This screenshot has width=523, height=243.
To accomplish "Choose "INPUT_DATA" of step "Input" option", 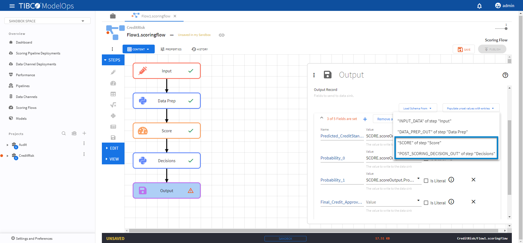I will pyautogui.click(x=446, y=121).
